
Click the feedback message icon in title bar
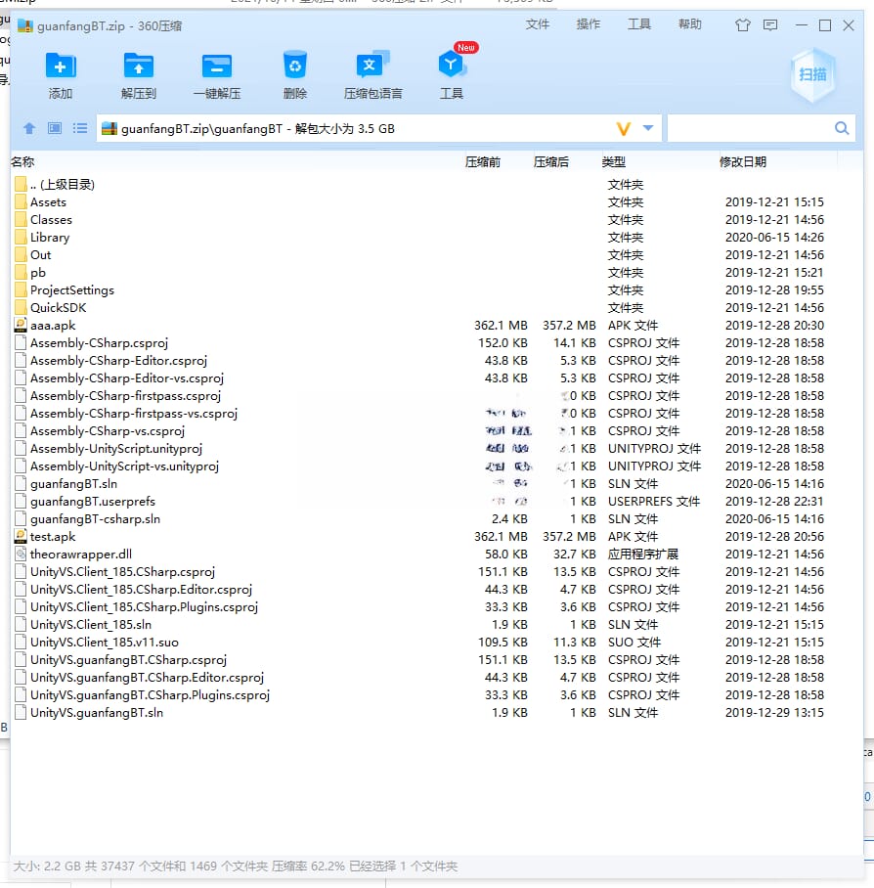770,24
